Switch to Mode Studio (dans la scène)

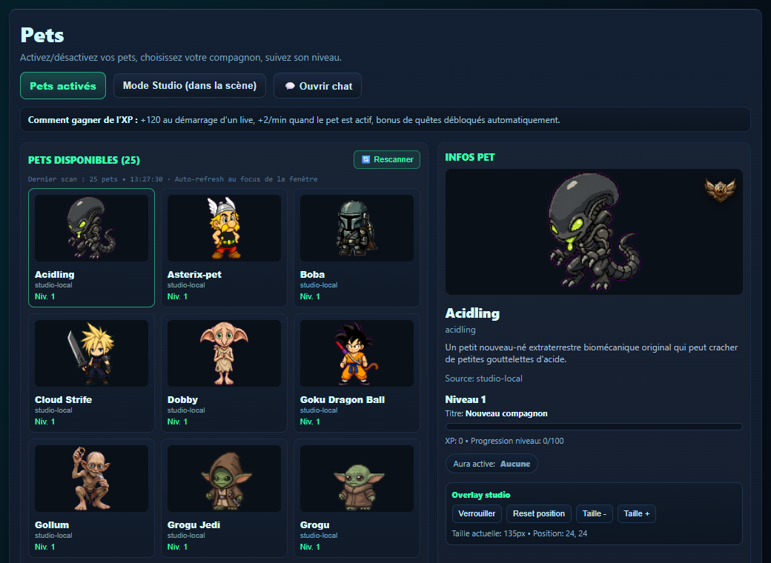[190, 85]
